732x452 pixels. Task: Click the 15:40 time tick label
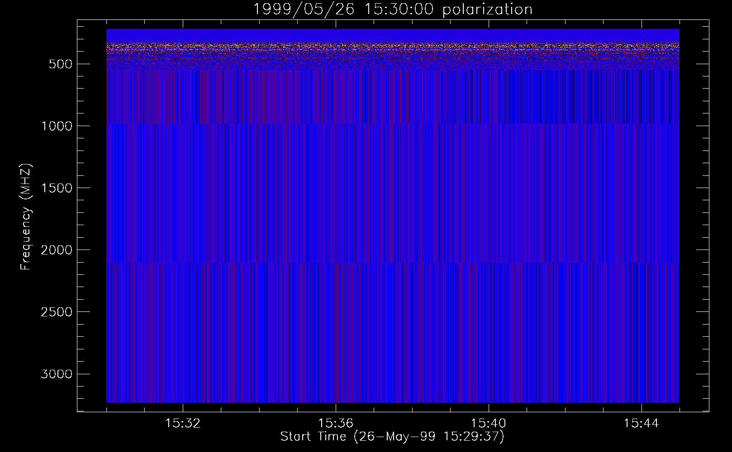(489, 424)
